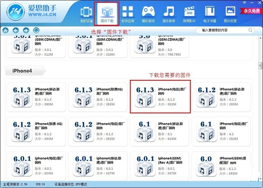
Task: Click the 设备连接状态:DFU模式 status text
Action: tap(71, 184)
